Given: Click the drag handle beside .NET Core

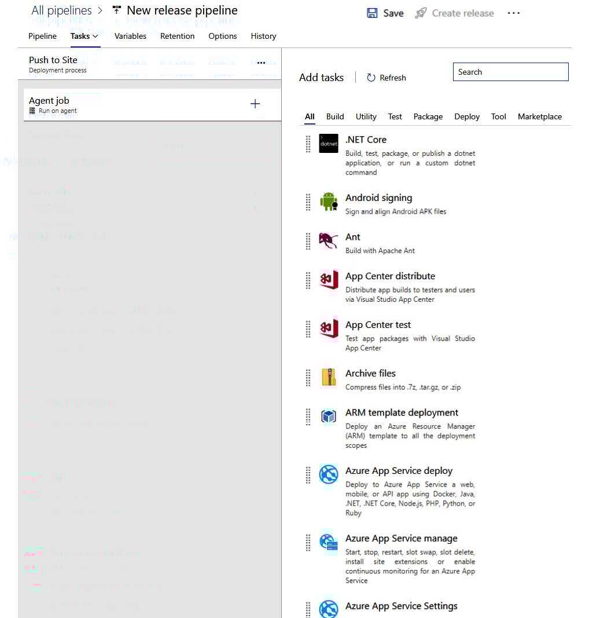Looking at the screenshot, I should pos(308,144).
